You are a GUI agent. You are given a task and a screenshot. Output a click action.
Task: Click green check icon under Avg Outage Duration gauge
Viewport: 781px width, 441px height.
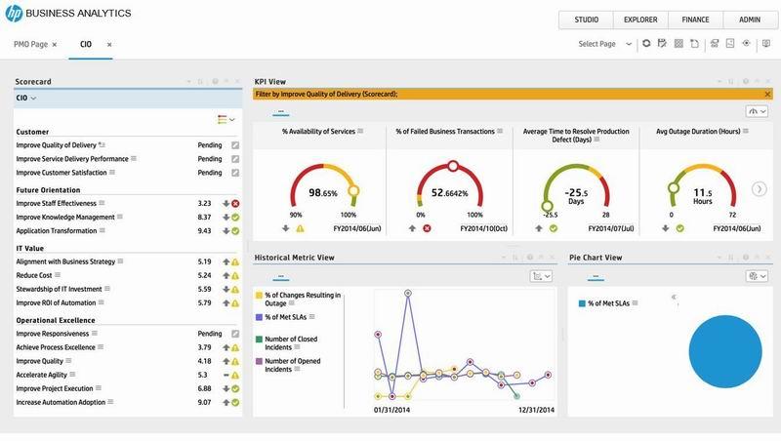679,228
